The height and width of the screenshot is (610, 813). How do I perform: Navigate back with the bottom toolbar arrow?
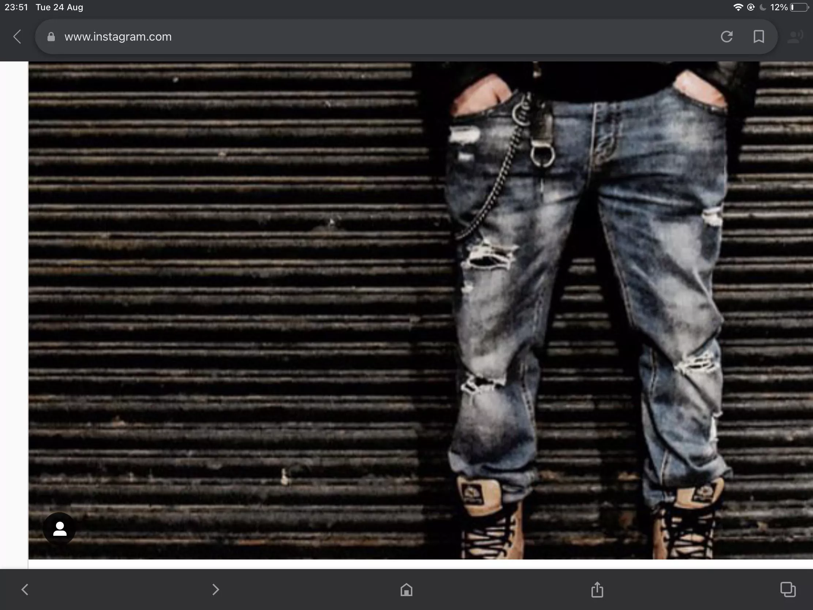25,590
